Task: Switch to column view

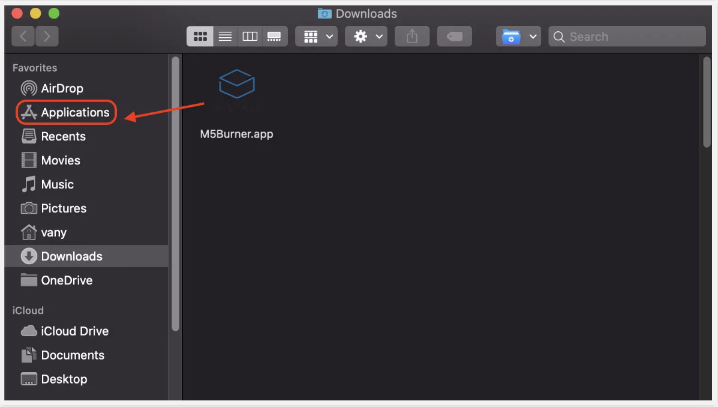Action: (x=250, y=36)
